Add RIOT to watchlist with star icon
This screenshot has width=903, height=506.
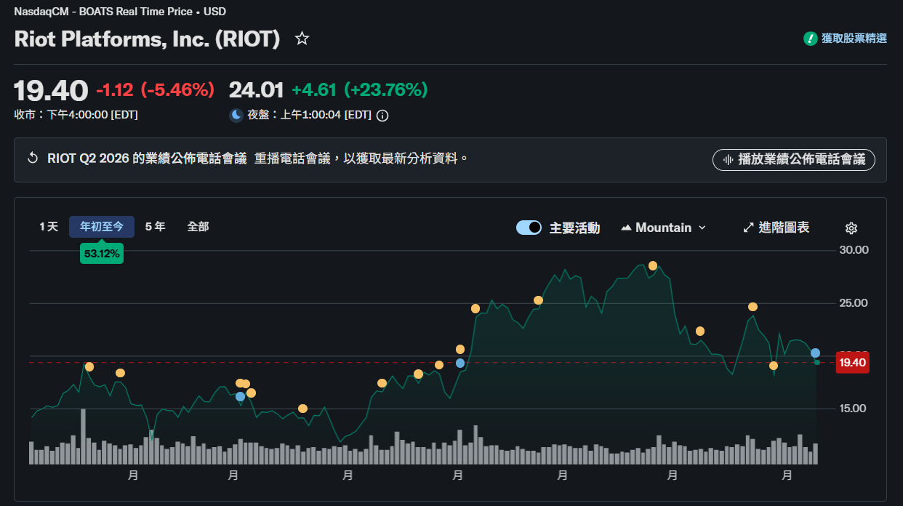point(302,39)
